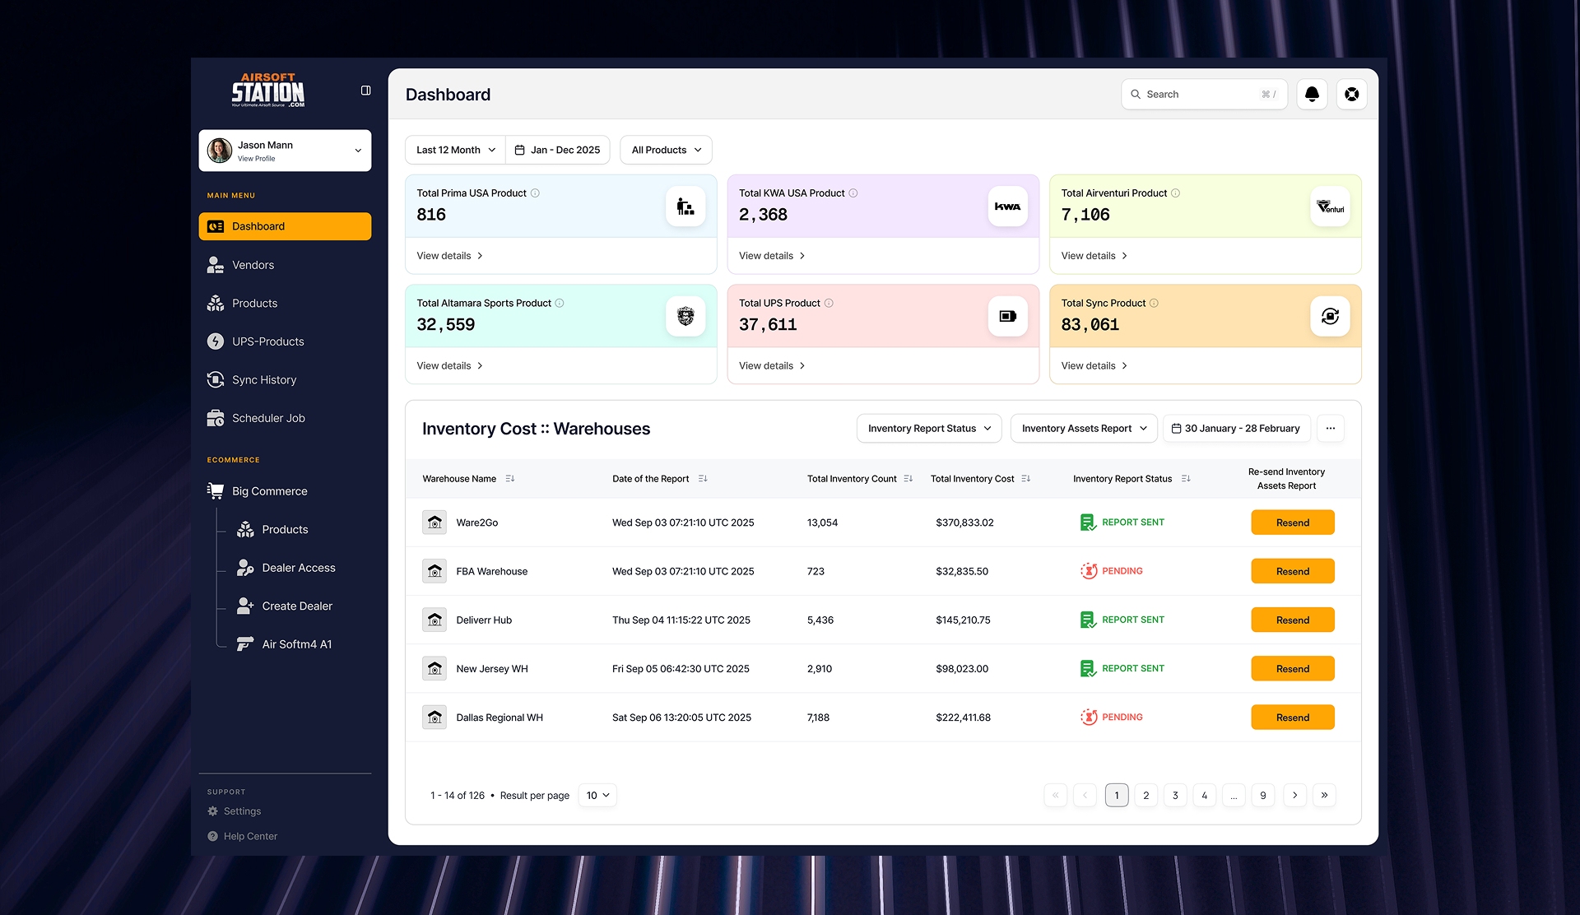Click the Search input field
The height and width of the screenshot is (915, 1580).
[x=1197, y=95]
